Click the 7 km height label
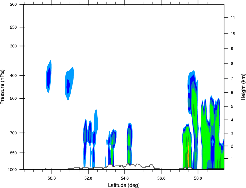This screenshot has width=246, height=188. pos(232,78)
